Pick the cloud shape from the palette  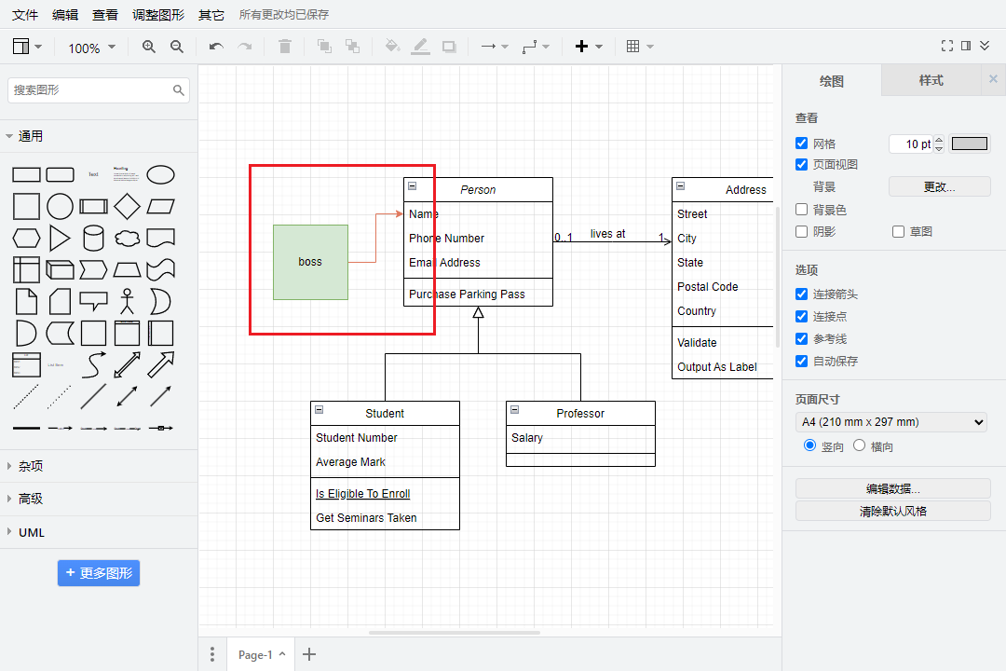click(x=127, y=238)
